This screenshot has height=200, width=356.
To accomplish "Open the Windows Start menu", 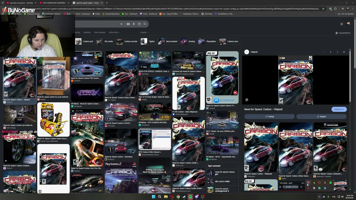I will (x=154, y=197).
